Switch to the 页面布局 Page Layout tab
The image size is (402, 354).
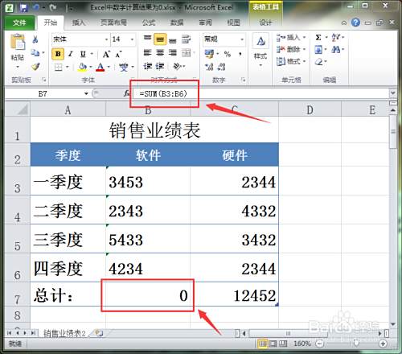point(113,23)
